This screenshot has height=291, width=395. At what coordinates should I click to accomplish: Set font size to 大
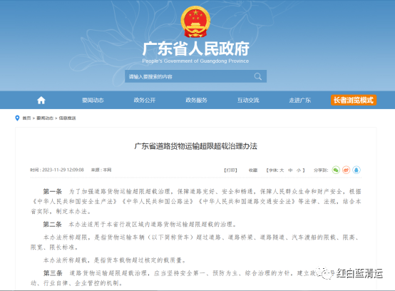(x=282, y=170)
